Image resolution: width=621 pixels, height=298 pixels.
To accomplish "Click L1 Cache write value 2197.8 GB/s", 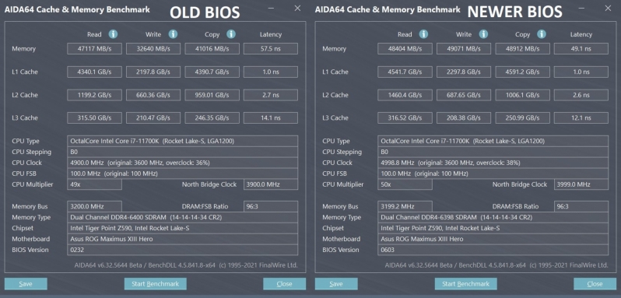I will 153,72.
